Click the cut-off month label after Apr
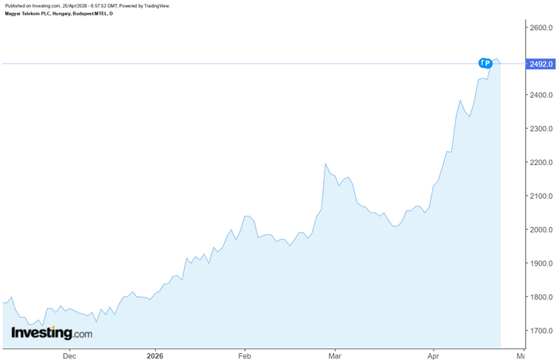Image resolution: width=558 pixels, height=363 pixels. click(520, 356)
